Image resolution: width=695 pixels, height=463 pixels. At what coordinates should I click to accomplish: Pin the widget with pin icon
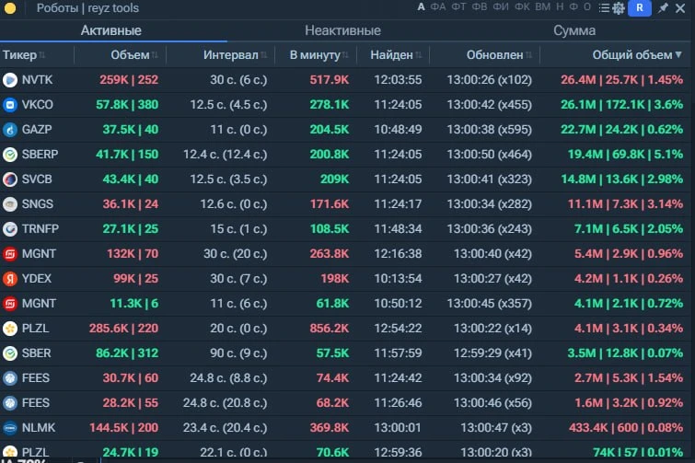tap(663, 8)
